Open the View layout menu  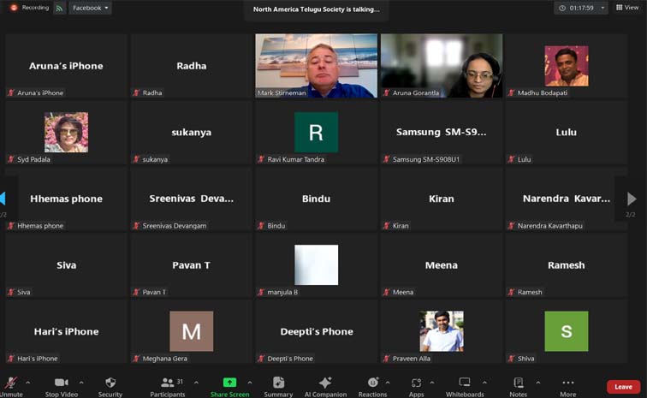coord(627,8)
